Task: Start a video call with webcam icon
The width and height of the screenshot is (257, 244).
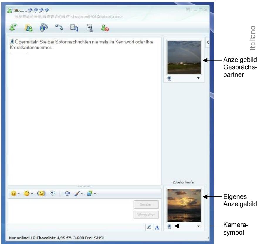Action: pos(43,28)
